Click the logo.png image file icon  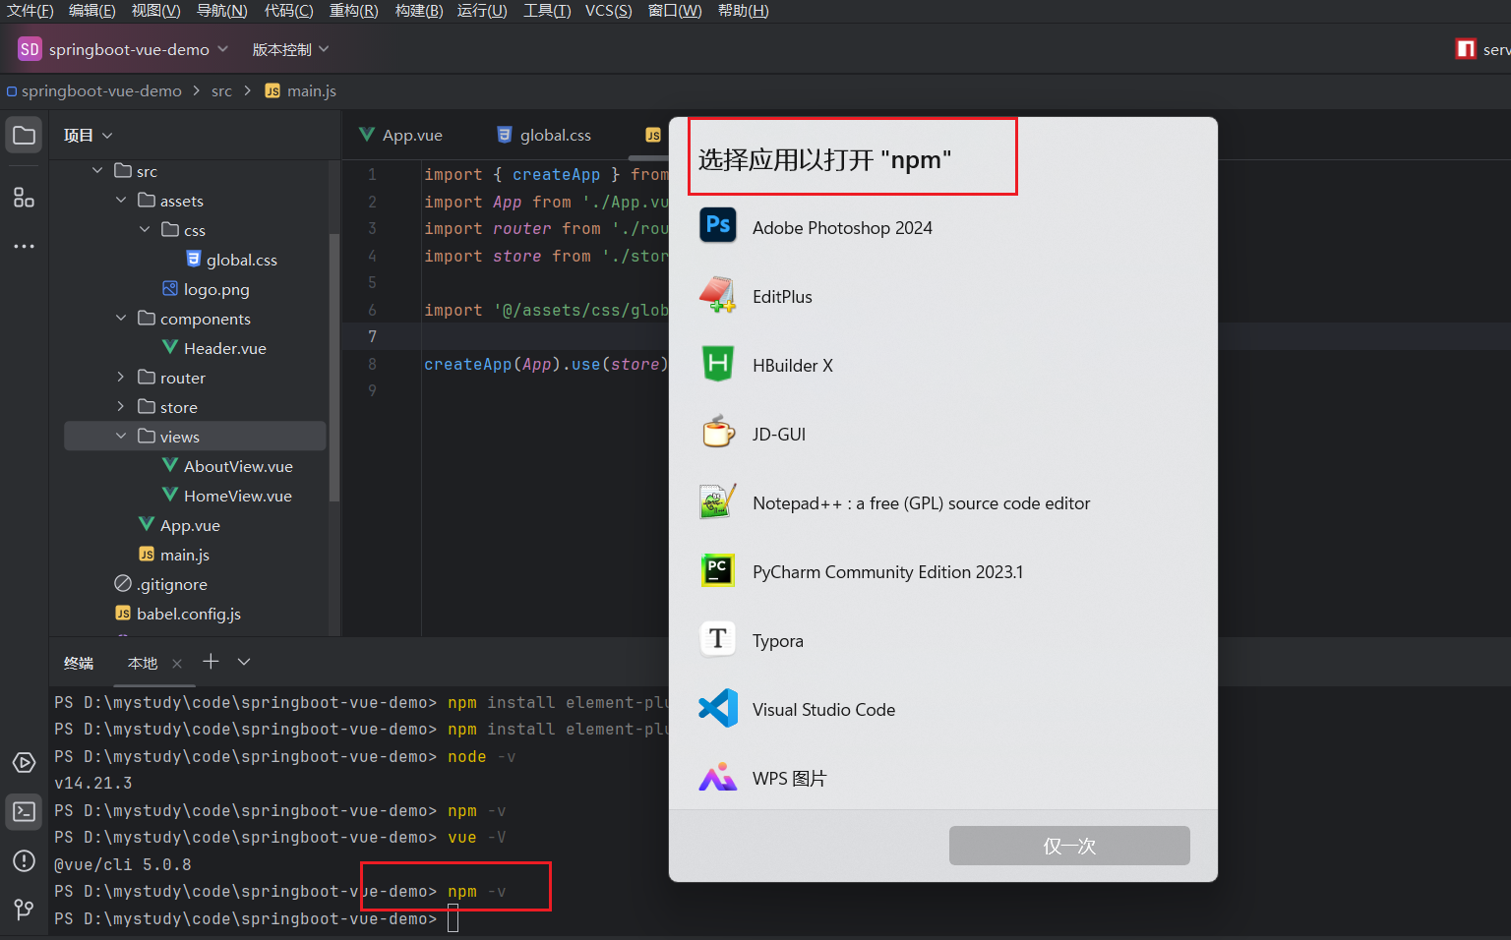tap(170, 289)
